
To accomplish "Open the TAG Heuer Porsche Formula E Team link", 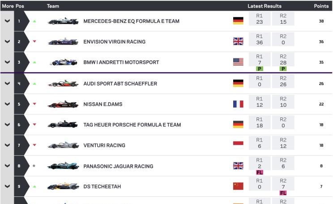I will [132, 125].
